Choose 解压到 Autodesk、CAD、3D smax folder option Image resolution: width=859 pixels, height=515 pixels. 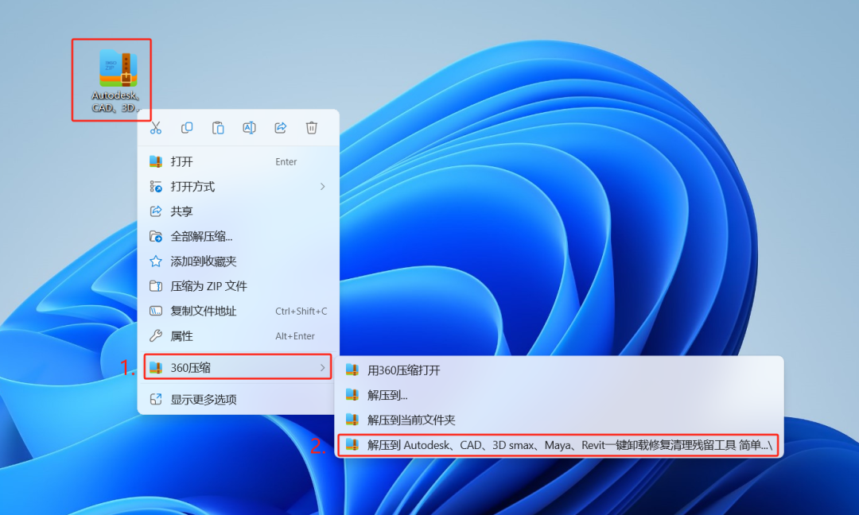tap(558, 446)
